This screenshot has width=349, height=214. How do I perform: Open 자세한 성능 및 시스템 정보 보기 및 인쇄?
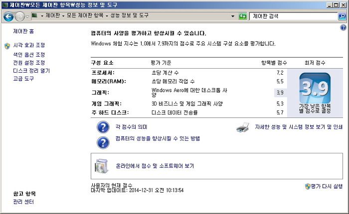click(x=299, y=127)
